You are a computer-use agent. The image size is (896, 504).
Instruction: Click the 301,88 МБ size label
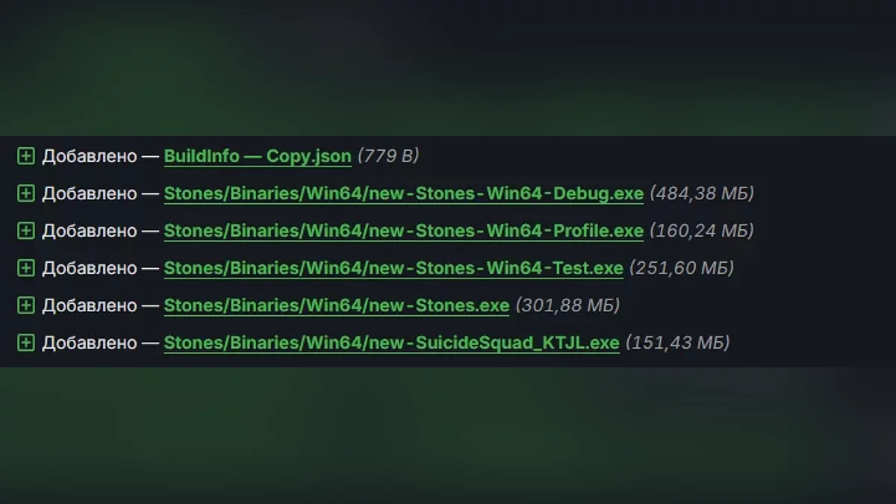point(567,305)
